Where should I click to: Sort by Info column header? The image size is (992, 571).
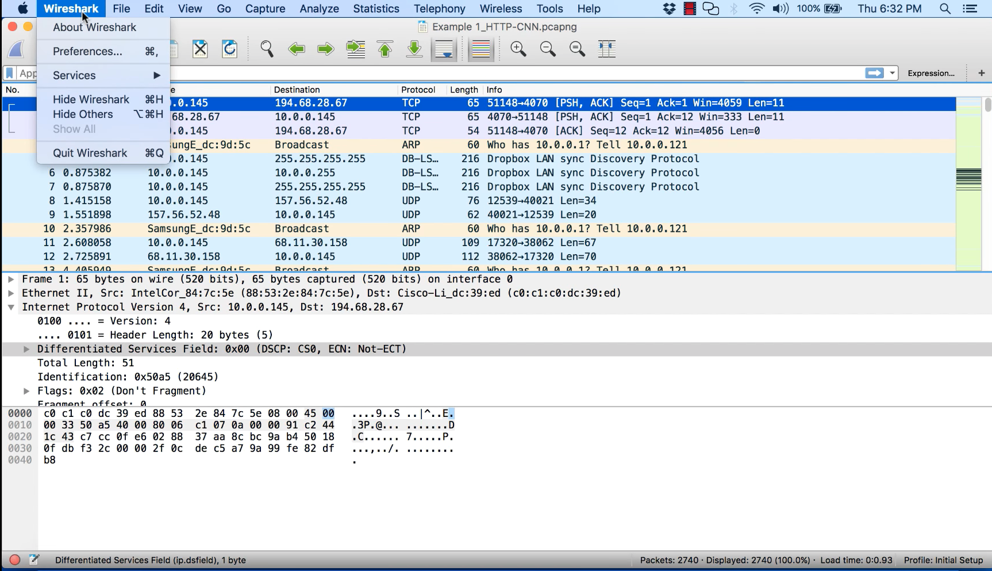pos(720,90)
